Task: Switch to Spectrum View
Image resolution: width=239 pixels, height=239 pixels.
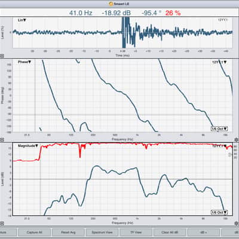Action: pos(102,232)
